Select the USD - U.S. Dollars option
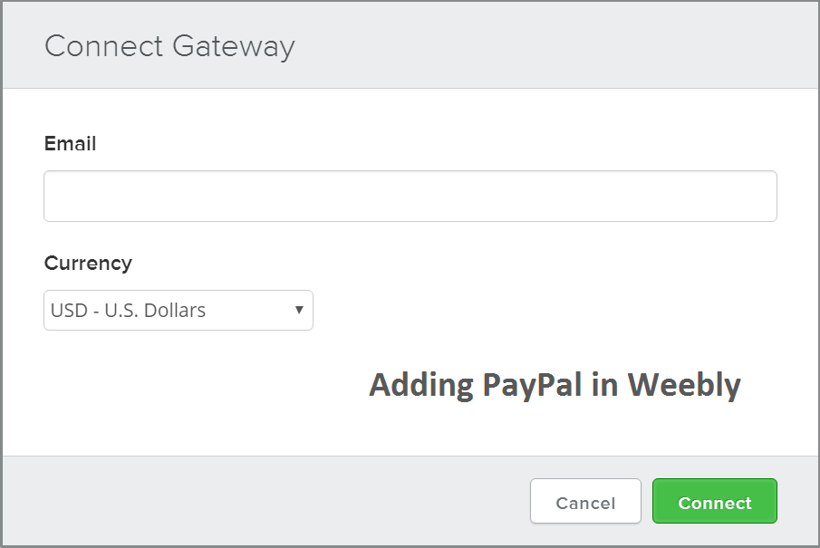This screenshot has width=820, height=548. point(178,310)
